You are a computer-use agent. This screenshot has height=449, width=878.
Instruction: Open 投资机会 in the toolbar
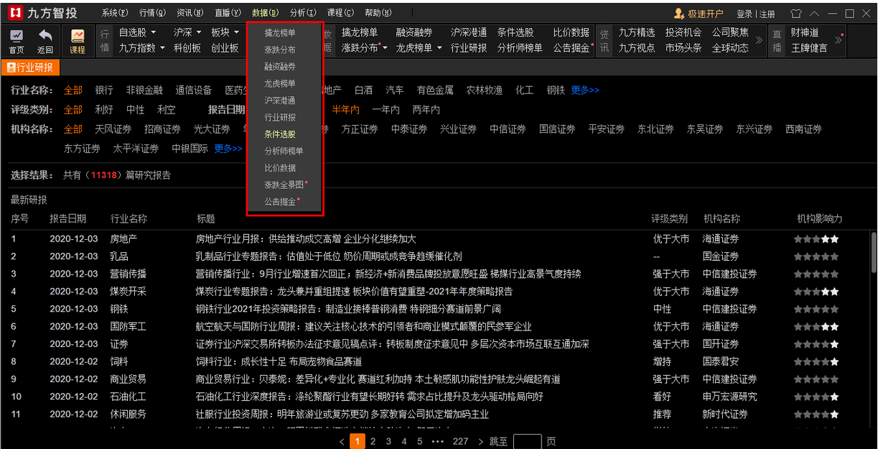683,32
